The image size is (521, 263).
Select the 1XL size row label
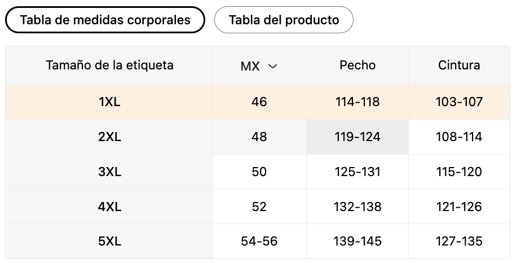(109, 102)
